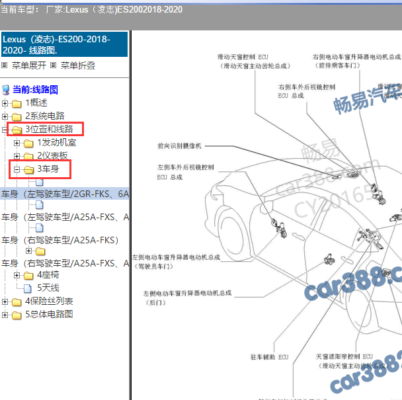Screen dimensions: 402x400
Task: Select the 3位置和线路 tree item
Action: [x=49, y=129]
